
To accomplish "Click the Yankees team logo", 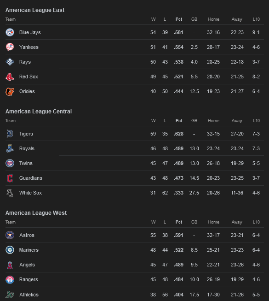I will (10, 47).
